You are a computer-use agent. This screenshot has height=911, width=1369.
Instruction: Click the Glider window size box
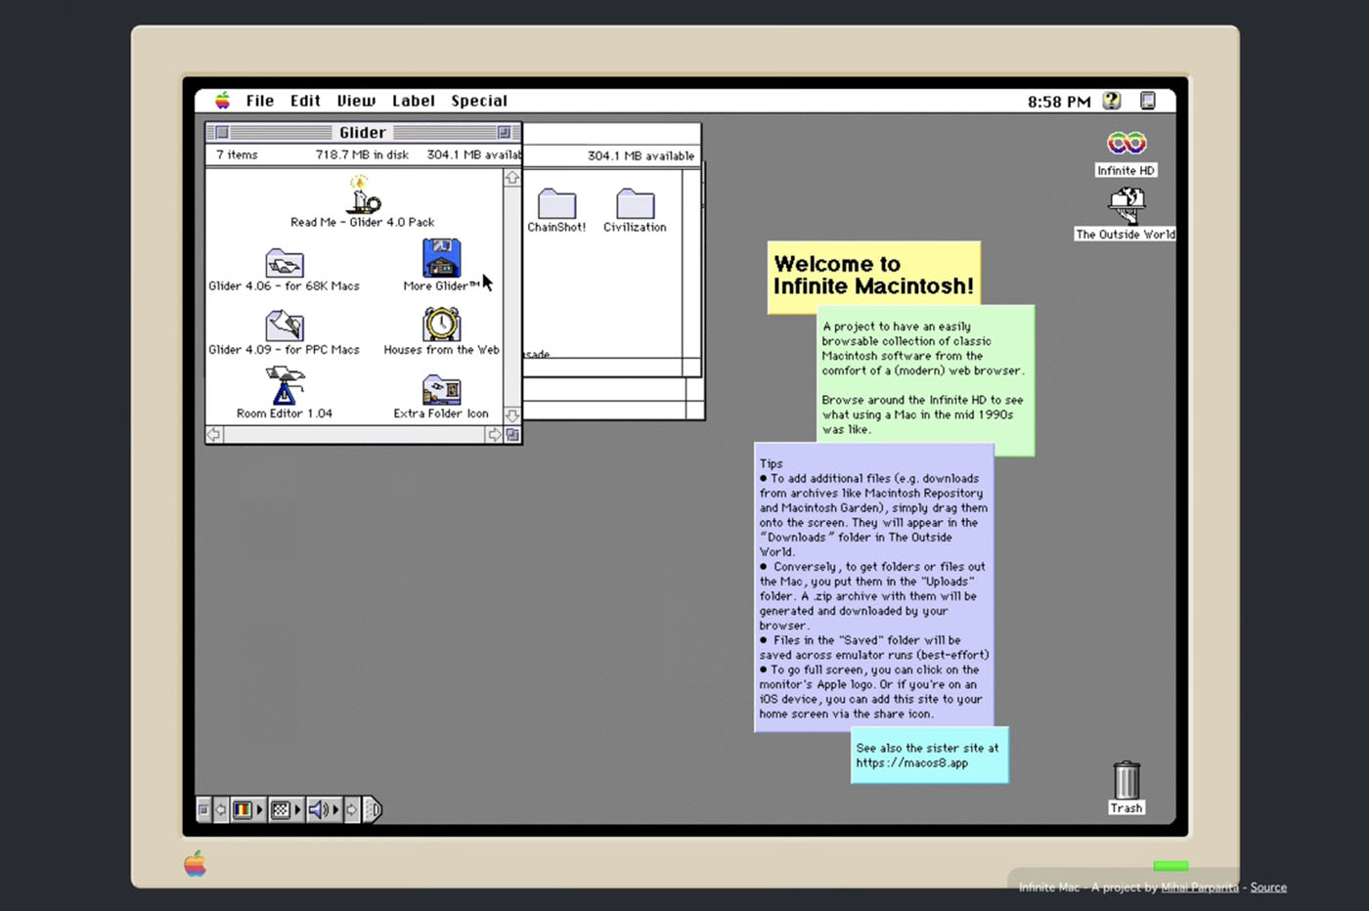(x=512, y=435)
